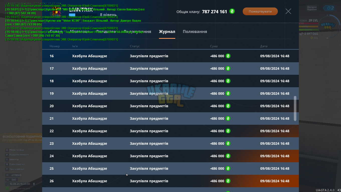Click the O key hint for Меню гравця
341x192 pixels.
(x=7, y=150)
